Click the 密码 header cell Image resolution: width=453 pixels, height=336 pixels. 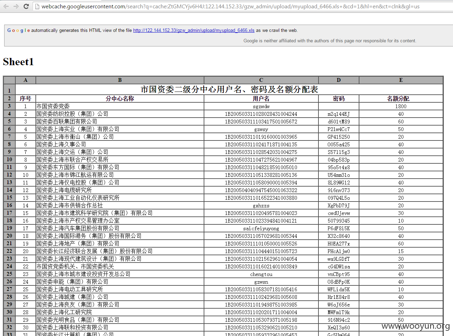tap(339, 98)
